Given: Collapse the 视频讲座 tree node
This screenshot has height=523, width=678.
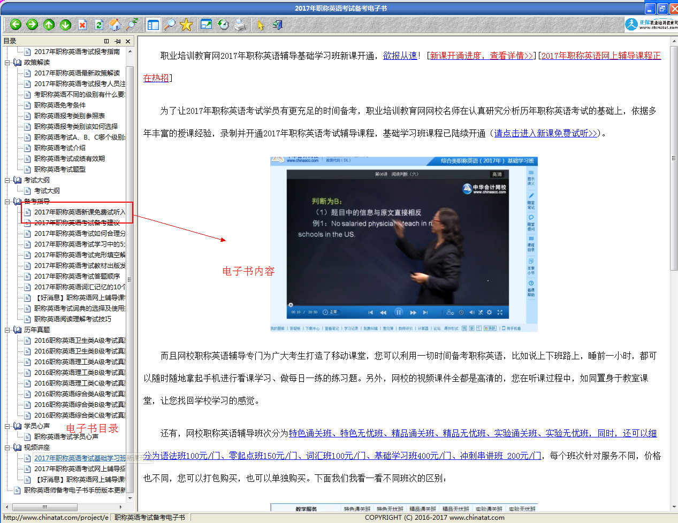Looking at the screenshot, I should [x=8, y=448].
